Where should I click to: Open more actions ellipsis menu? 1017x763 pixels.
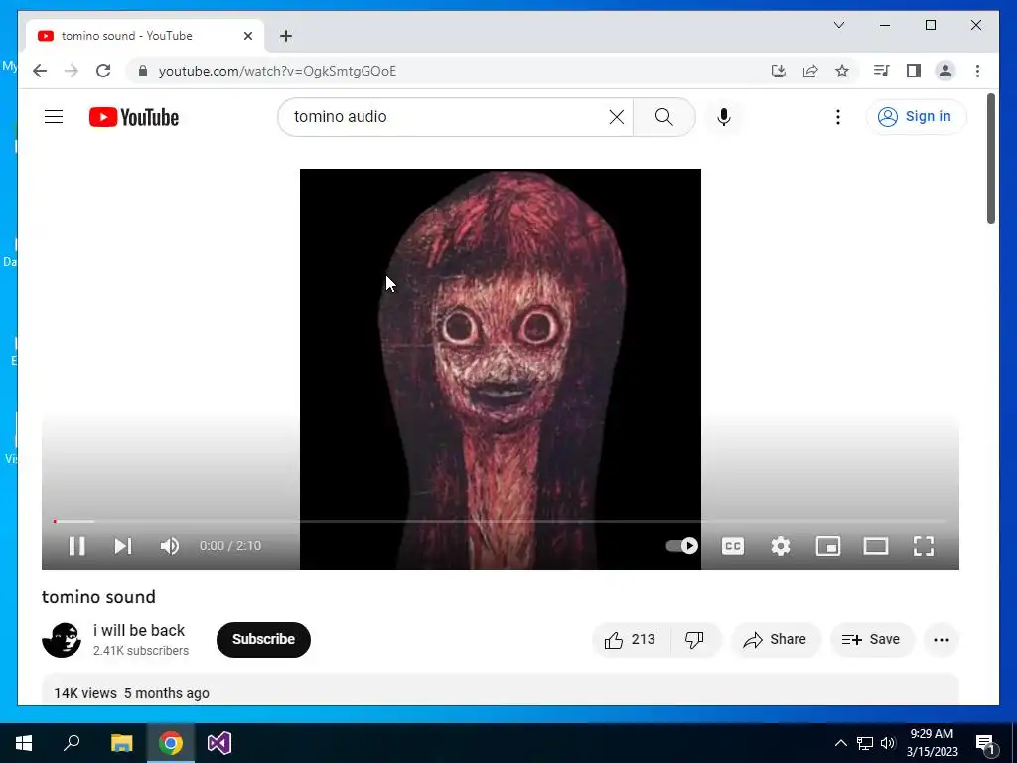942,639
